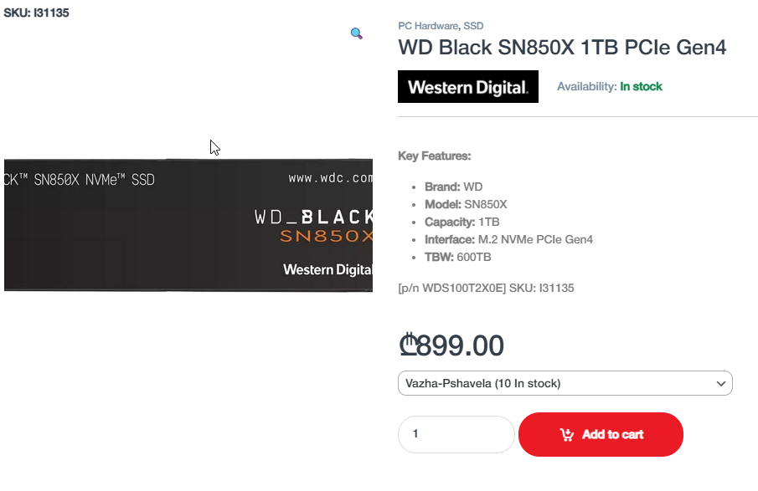Click the SKU: I31135 label above the image
Image resolution: width=758 pixels, height=491 pixels.
[35, 14]
